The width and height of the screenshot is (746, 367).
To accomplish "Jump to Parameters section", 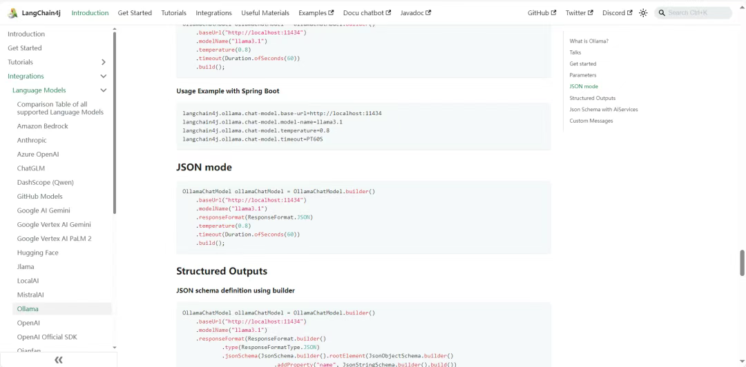I will pyautogui.click(x=583, y=75).
